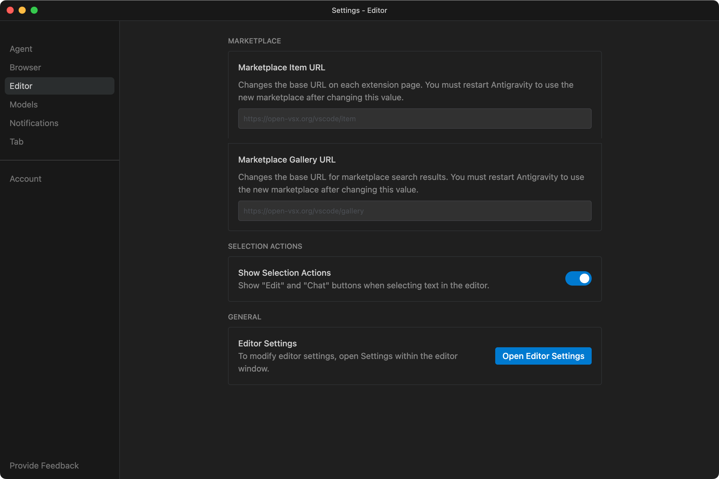The image size is (719, 479).
Task: Click the "Settings - Editor" window title
Action: tap(359, 10)
